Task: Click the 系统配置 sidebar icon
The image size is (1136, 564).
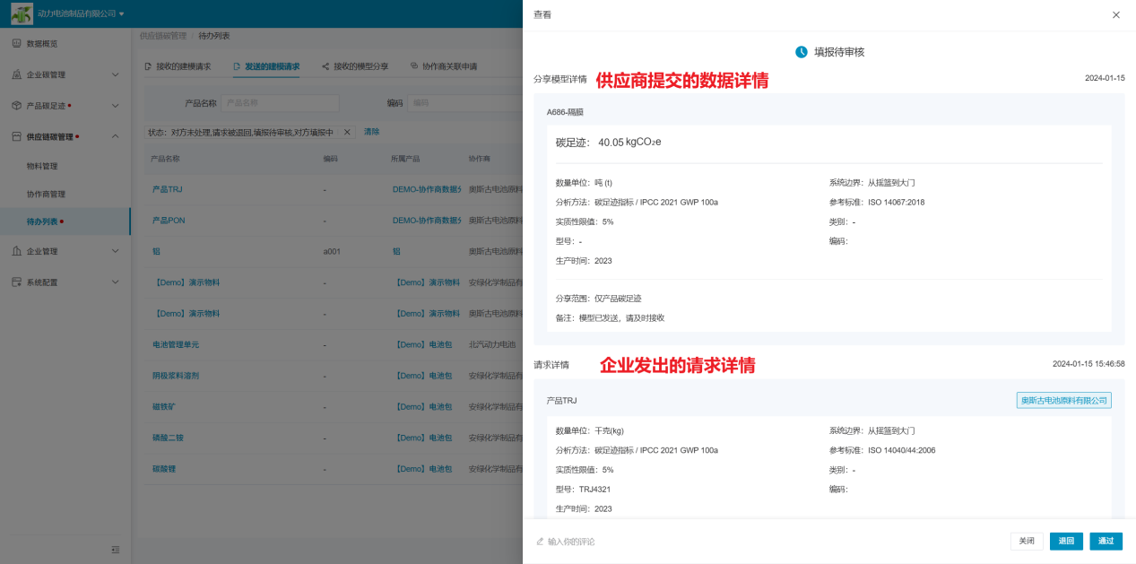Action: click(x=16, y=282)
